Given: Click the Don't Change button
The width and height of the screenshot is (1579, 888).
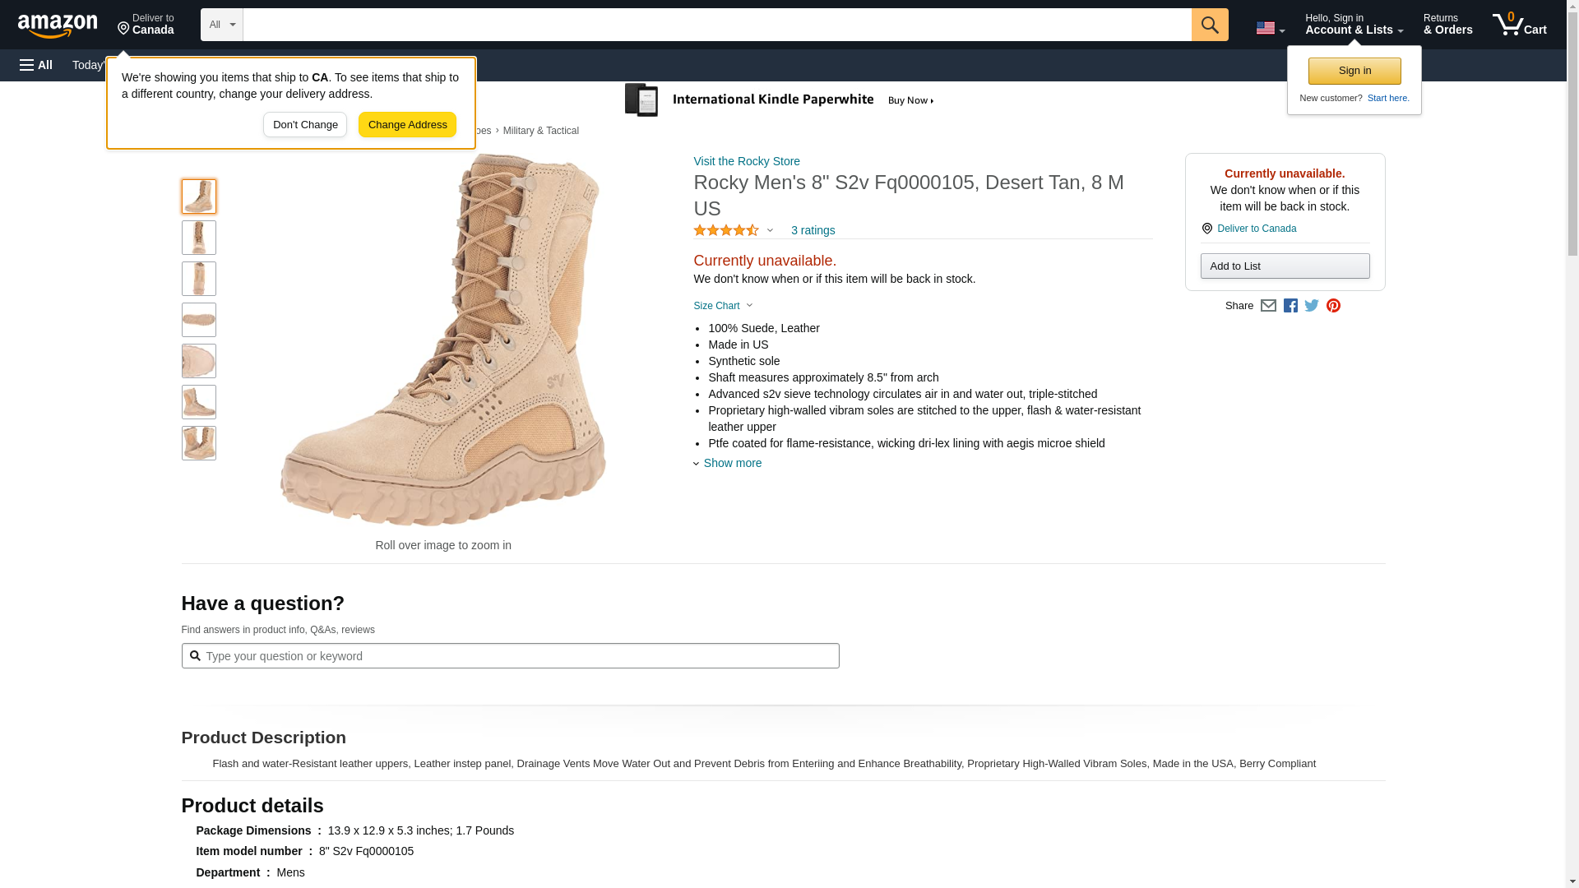Looking at the screenshot, I should click(x=305, y=125).
